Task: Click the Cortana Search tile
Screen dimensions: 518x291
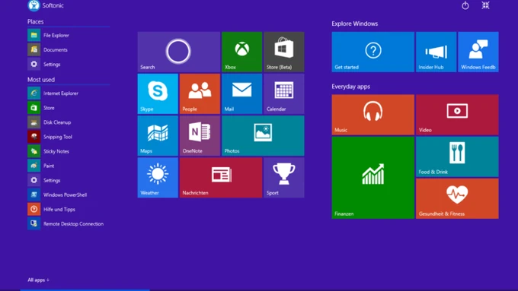Action: pyautogui.click(x=179, y=52)
